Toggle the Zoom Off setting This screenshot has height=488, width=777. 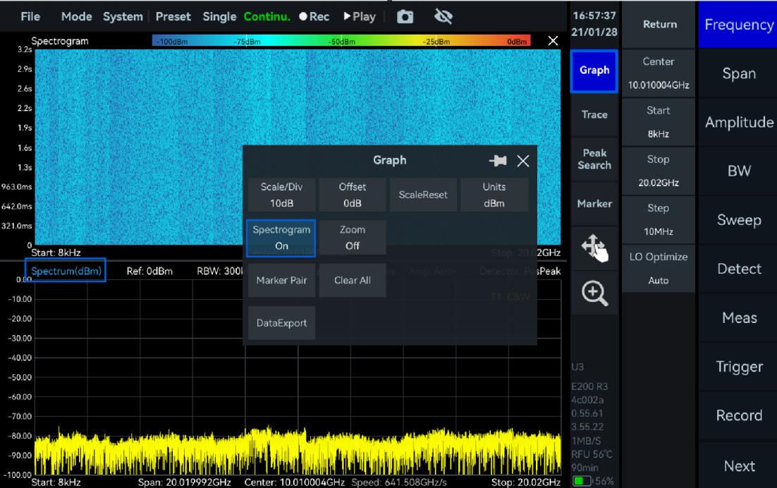353,238
